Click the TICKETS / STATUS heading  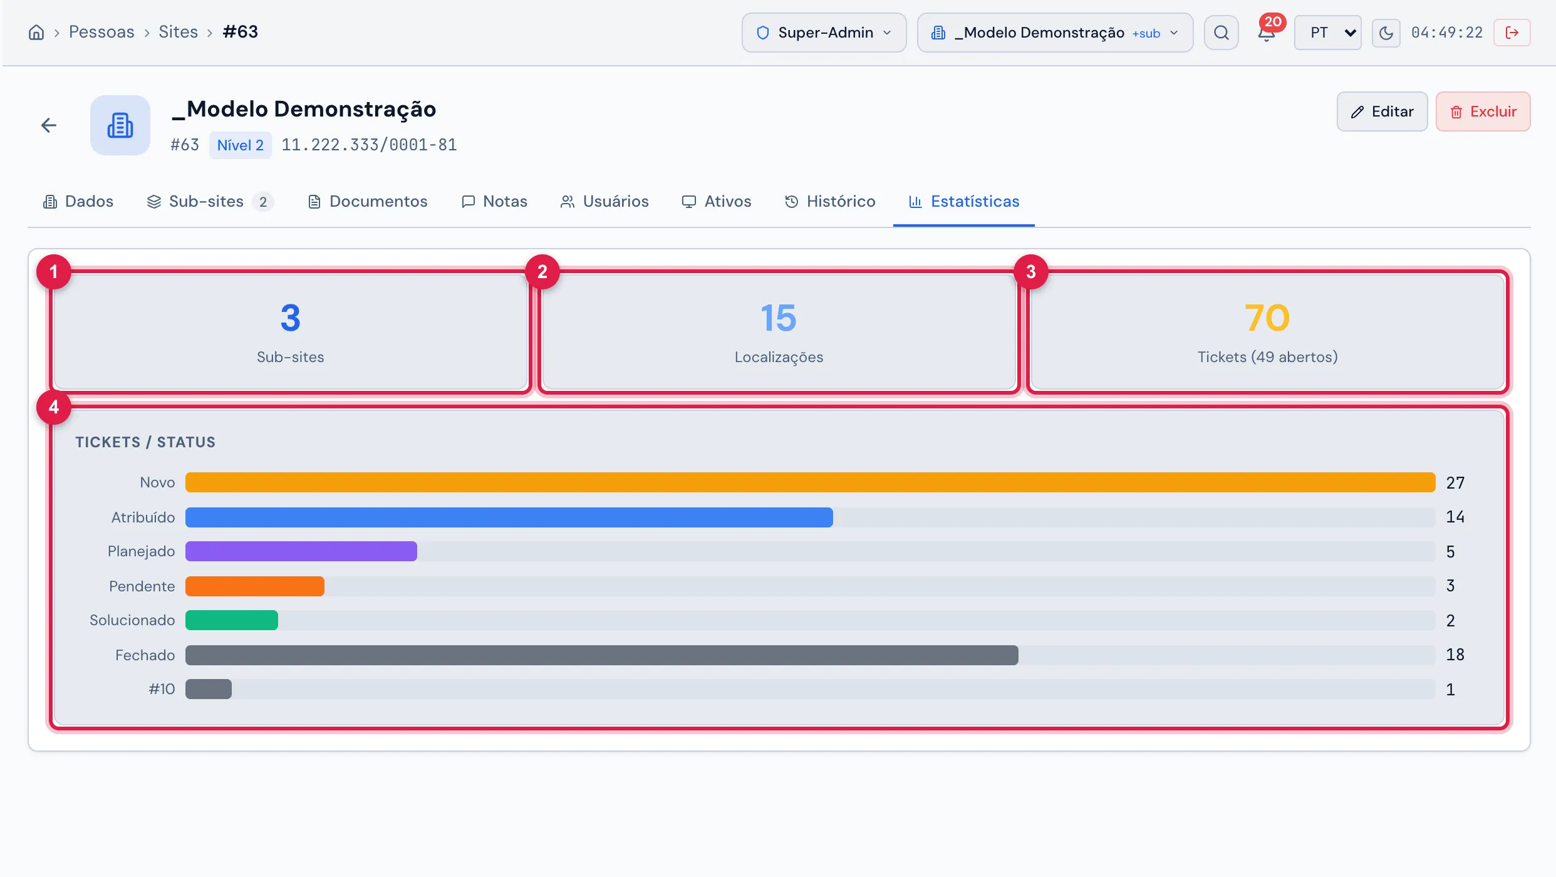click(x=145, y=442)
